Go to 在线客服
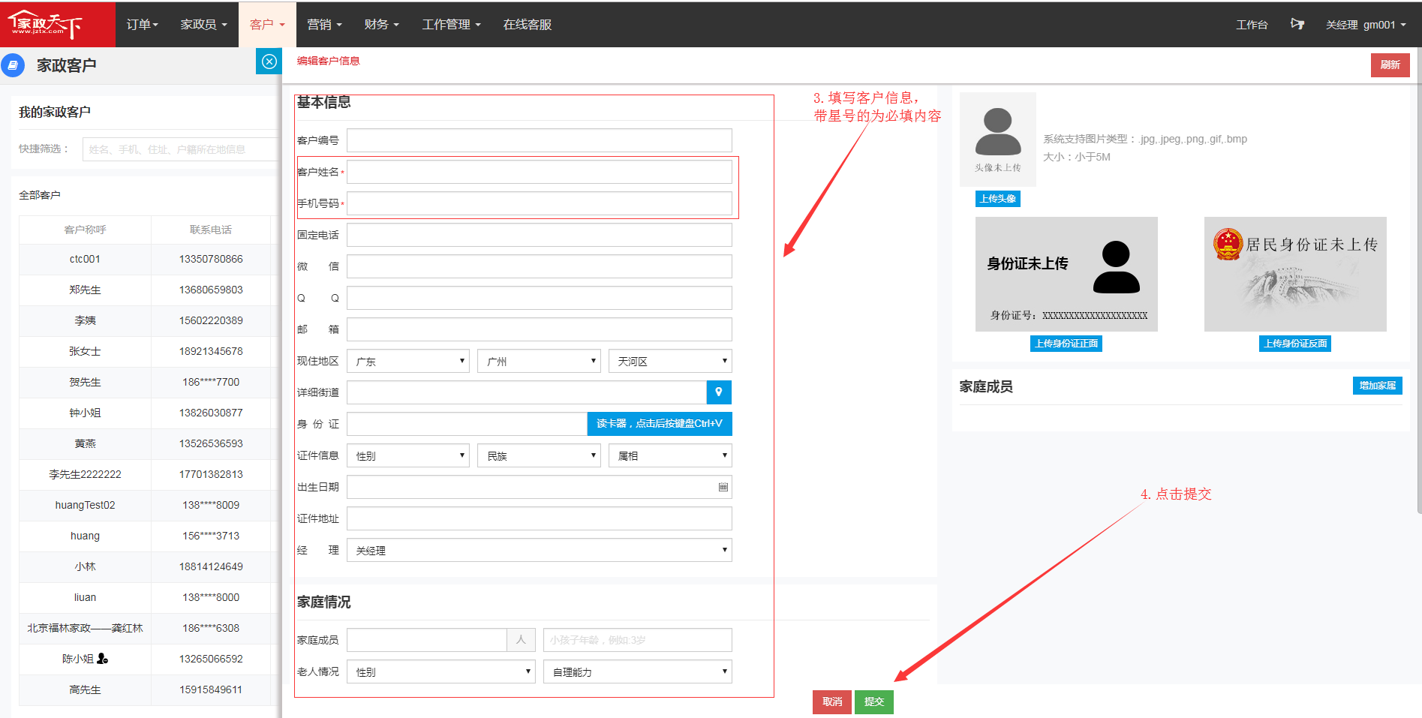 tap(528, 25)
